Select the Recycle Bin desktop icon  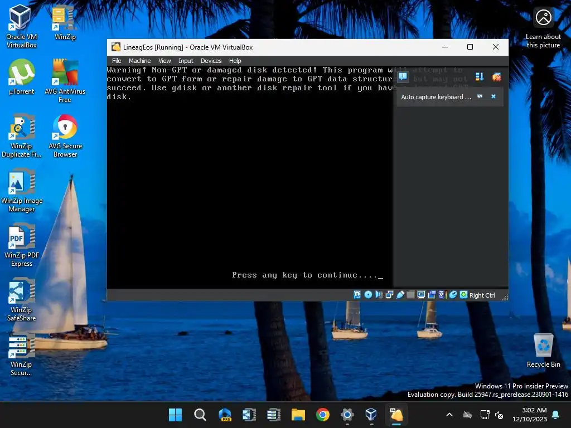click(543, 350)
